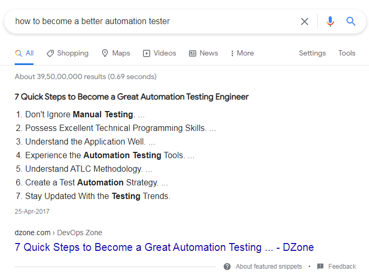Click the blue magnifier search icon
This screenshot has height=276, width=369.
(x=351, y=21)
